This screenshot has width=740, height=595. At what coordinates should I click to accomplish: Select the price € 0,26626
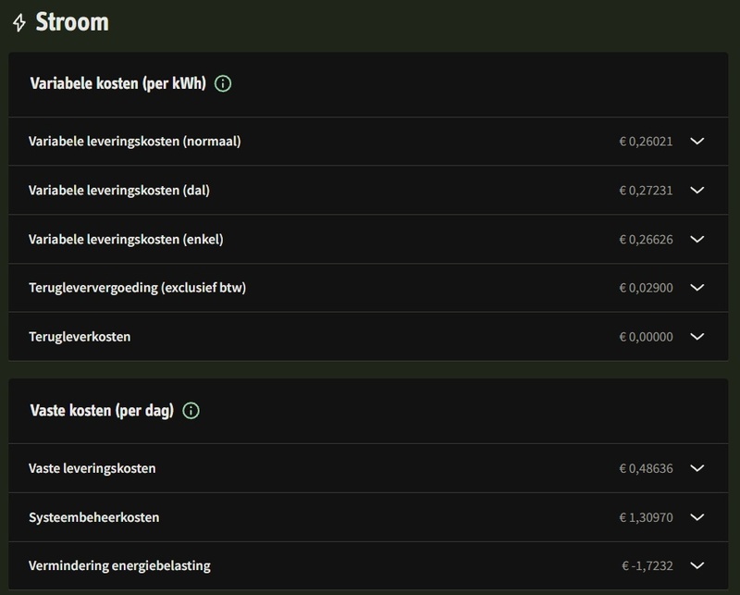tap(646, 240)
